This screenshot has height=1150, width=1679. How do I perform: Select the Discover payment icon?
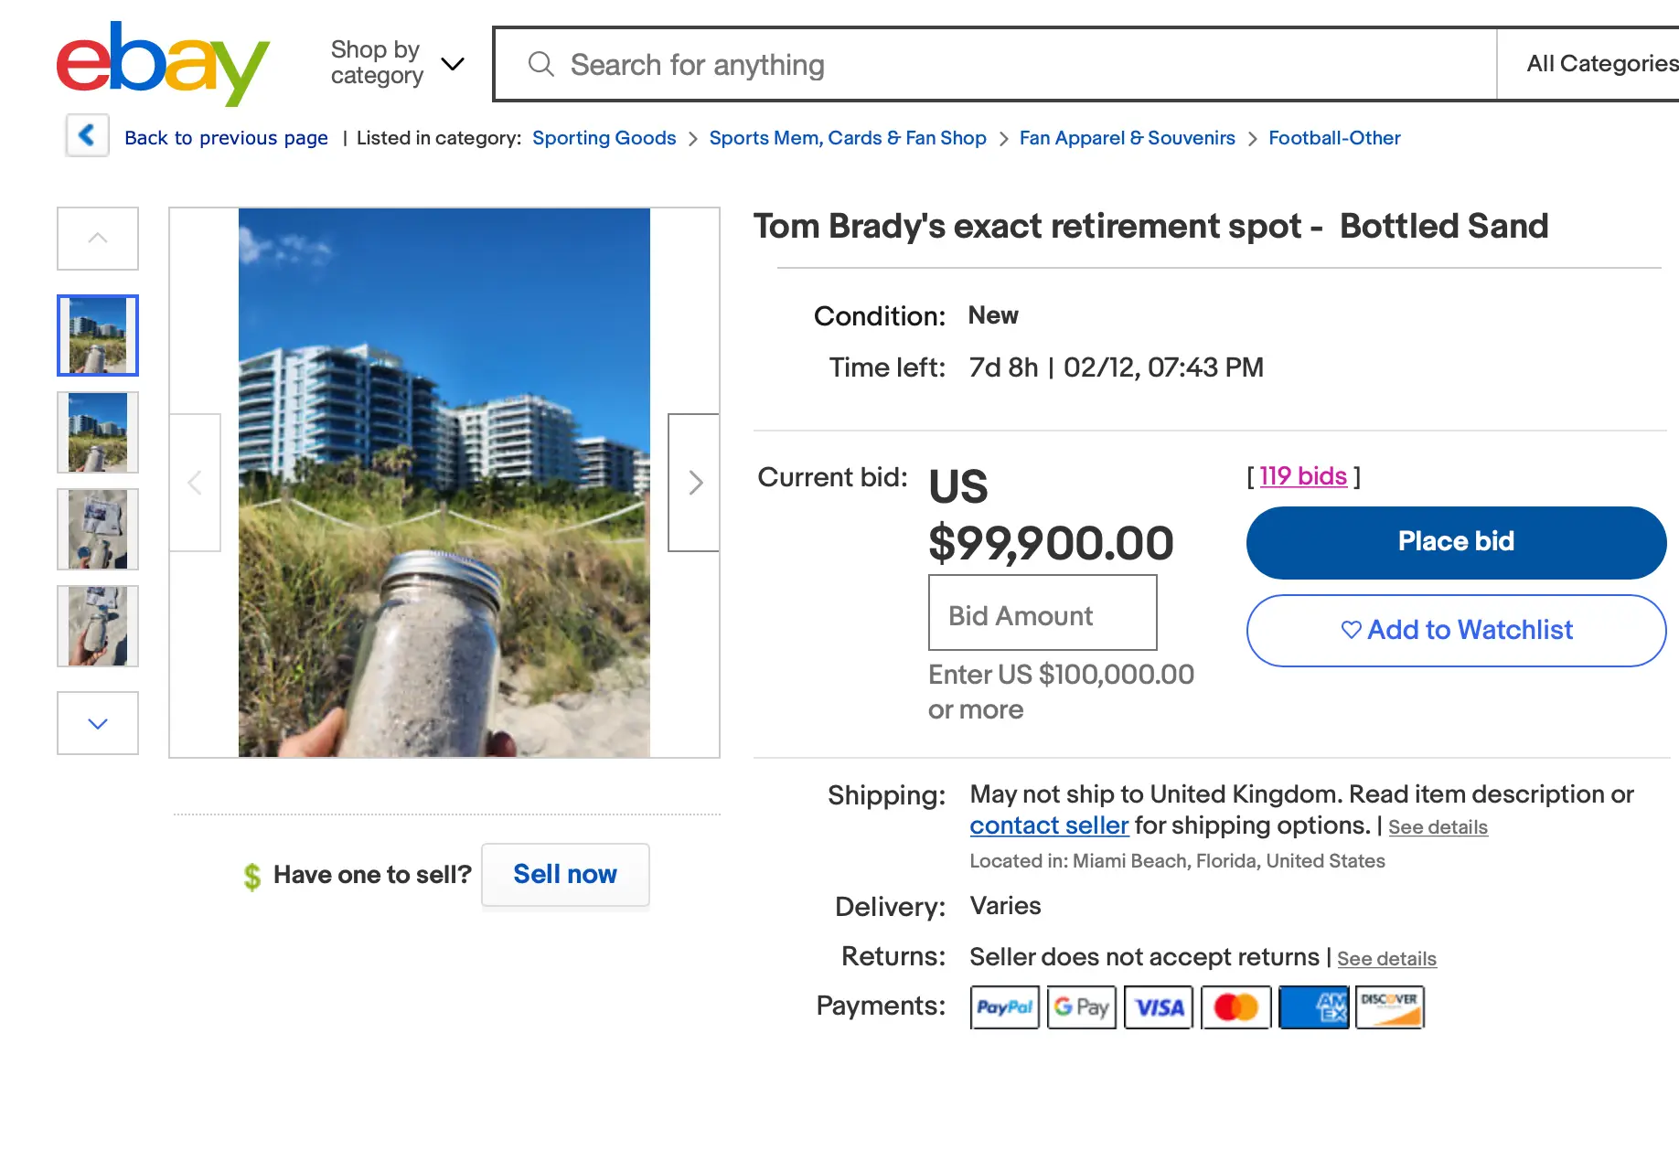pyautogui.click(x=1389, y=1006)
